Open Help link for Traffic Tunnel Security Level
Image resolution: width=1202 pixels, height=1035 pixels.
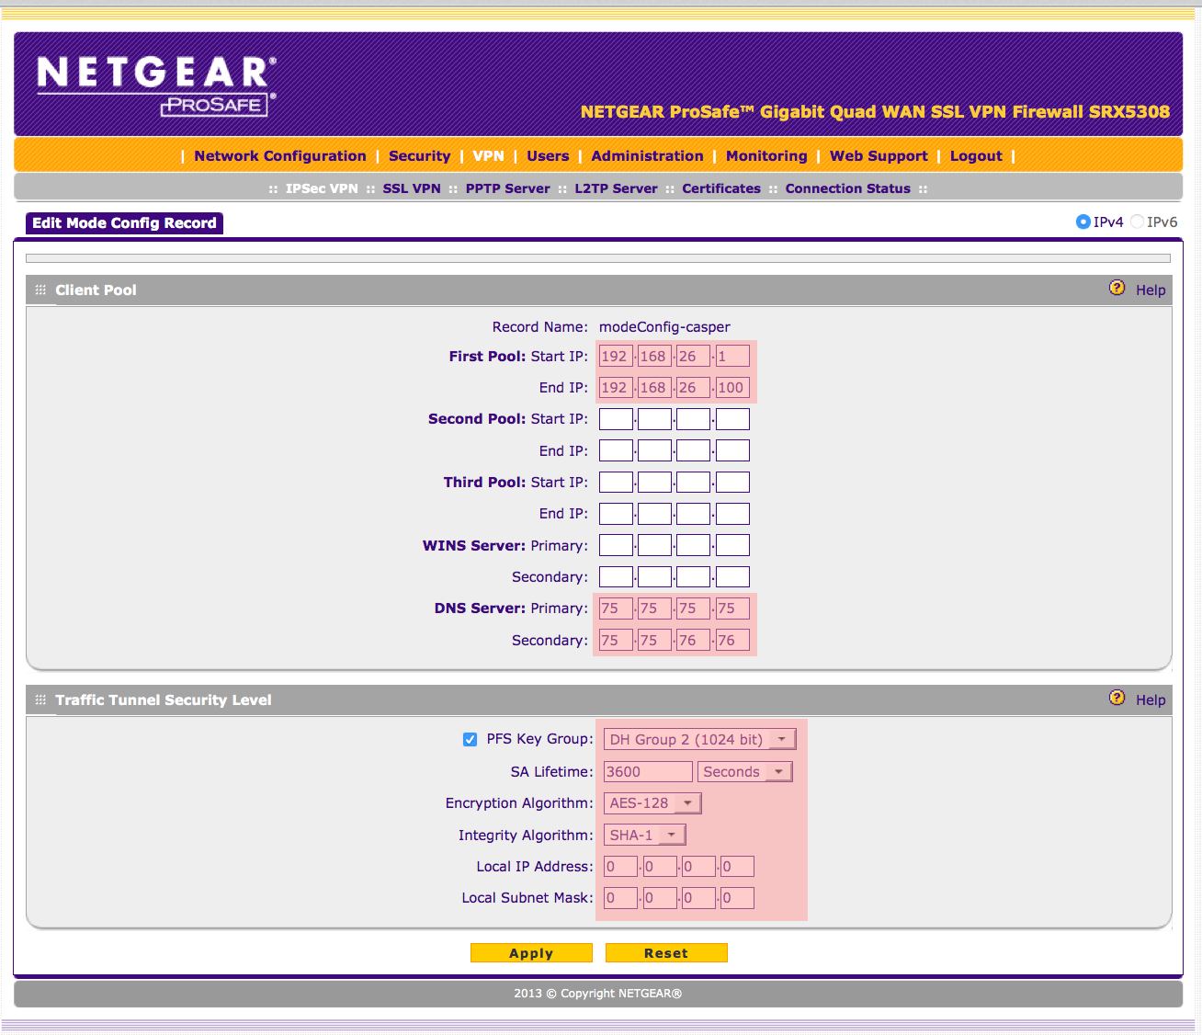(x=1151, y=699)
